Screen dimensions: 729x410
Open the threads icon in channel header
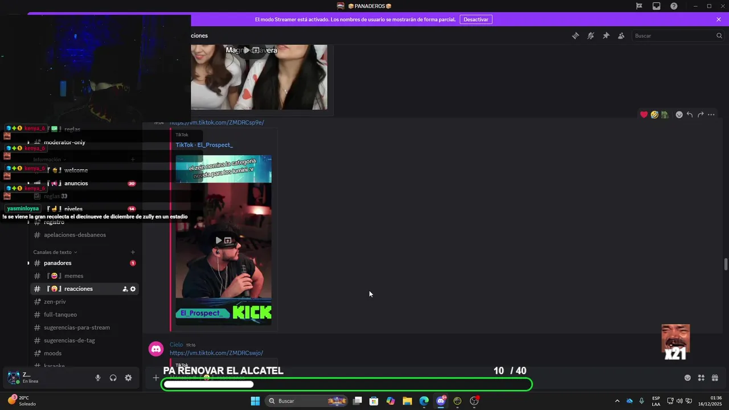(575, 35)
